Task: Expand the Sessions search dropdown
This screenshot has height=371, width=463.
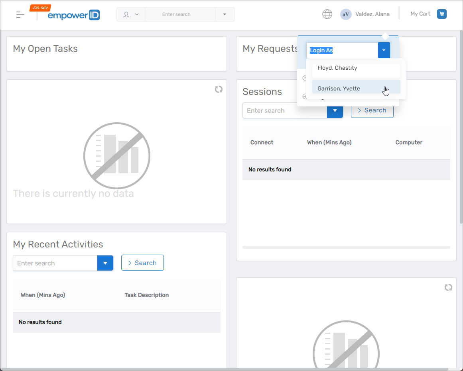Action: (335, 110)
